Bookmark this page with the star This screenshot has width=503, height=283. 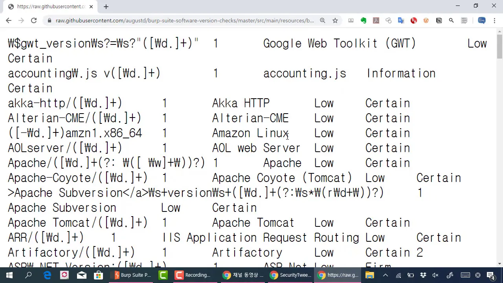coord(335,20)
